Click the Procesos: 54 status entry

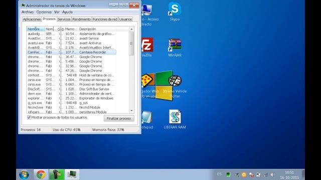[x=31, y=130]
